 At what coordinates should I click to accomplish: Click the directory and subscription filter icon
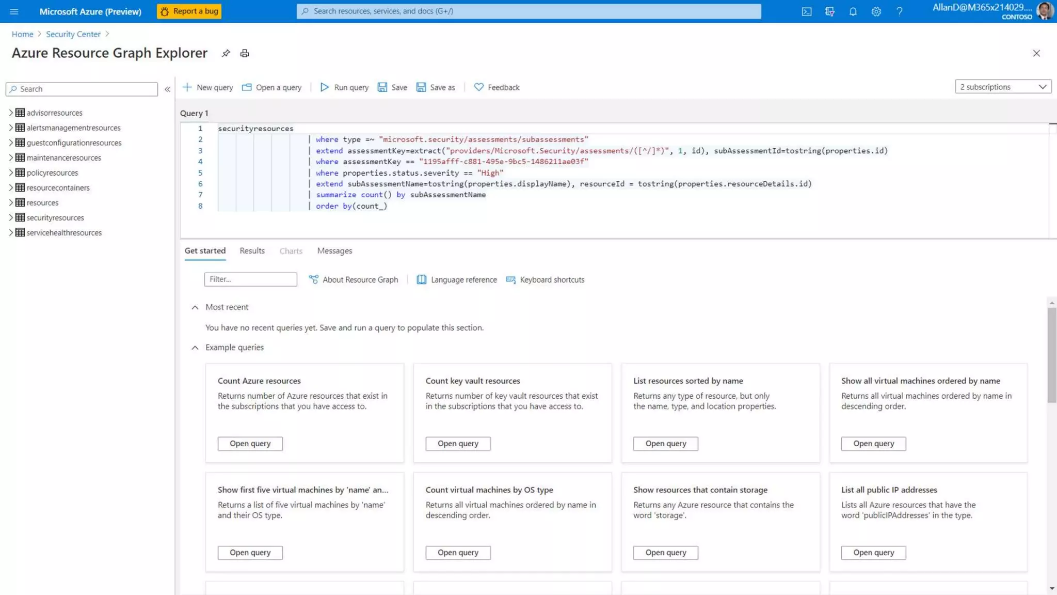[829, 11]
